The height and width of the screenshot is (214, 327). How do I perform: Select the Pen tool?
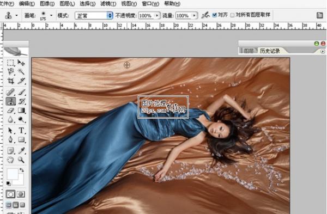coord(10,139)
